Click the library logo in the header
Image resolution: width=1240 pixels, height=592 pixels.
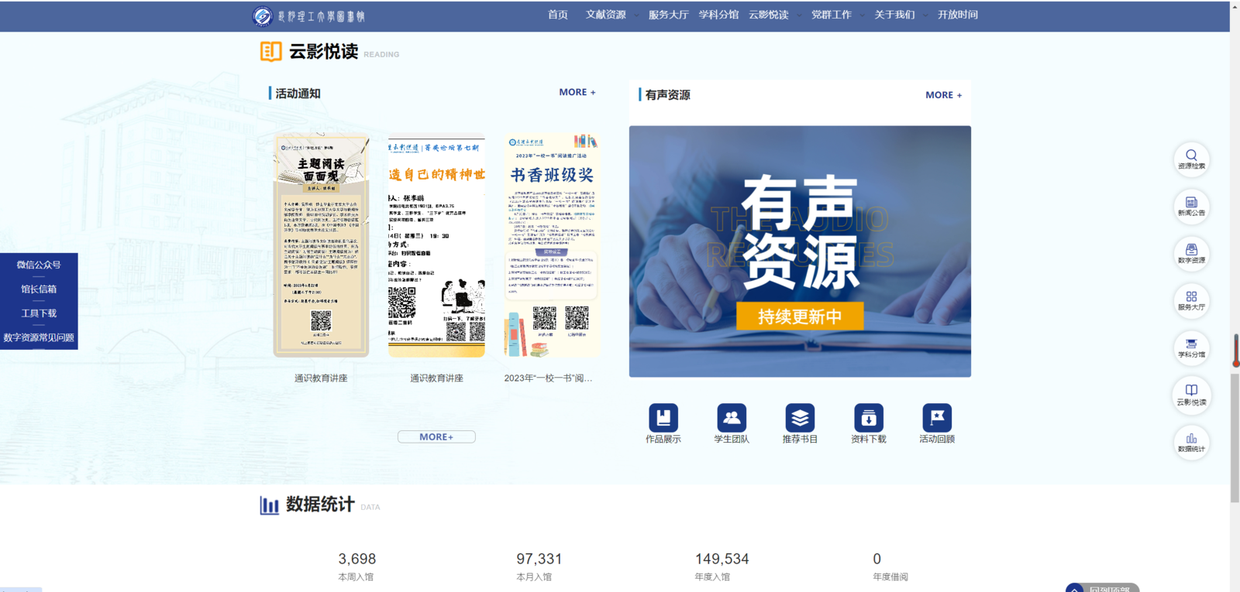pyautogui.click(x=308, y=15)
